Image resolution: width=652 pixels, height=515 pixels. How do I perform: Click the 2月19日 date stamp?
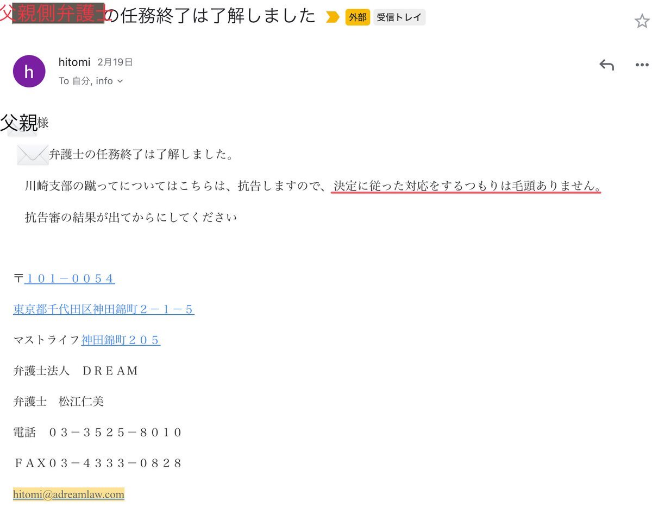(115, 62)
